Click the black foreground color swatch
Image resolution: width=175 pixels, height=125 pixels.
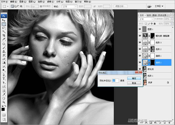tap(3, 109)
